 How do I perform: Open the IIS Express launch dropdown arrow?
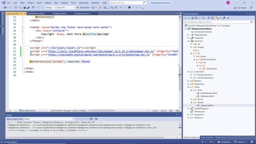coord(90,8)
